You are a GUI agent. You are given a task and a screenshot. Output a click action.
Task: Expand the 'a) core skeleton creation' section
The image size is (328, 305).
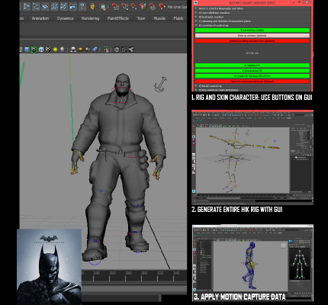point(196,13)
